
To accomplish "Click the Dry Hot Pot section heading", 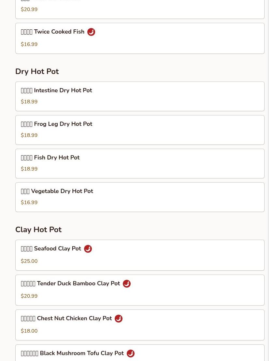I will click(x=37, y=71).
